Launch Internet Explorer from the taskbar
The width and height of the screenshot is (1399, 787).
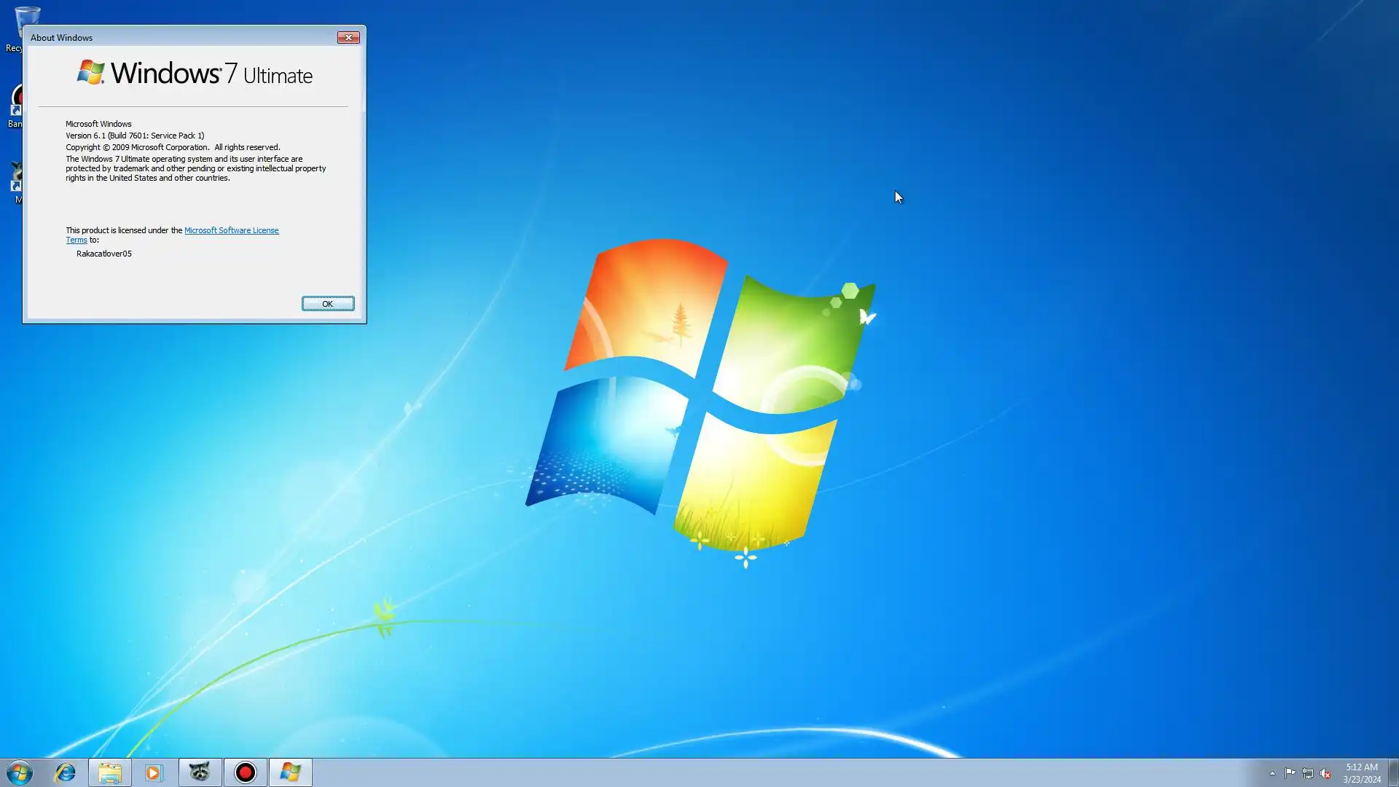point(66,772)
